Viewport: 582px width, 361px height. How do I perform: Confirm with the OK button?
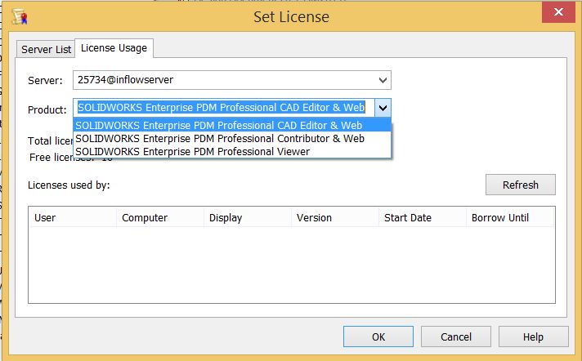click(378, 336)
